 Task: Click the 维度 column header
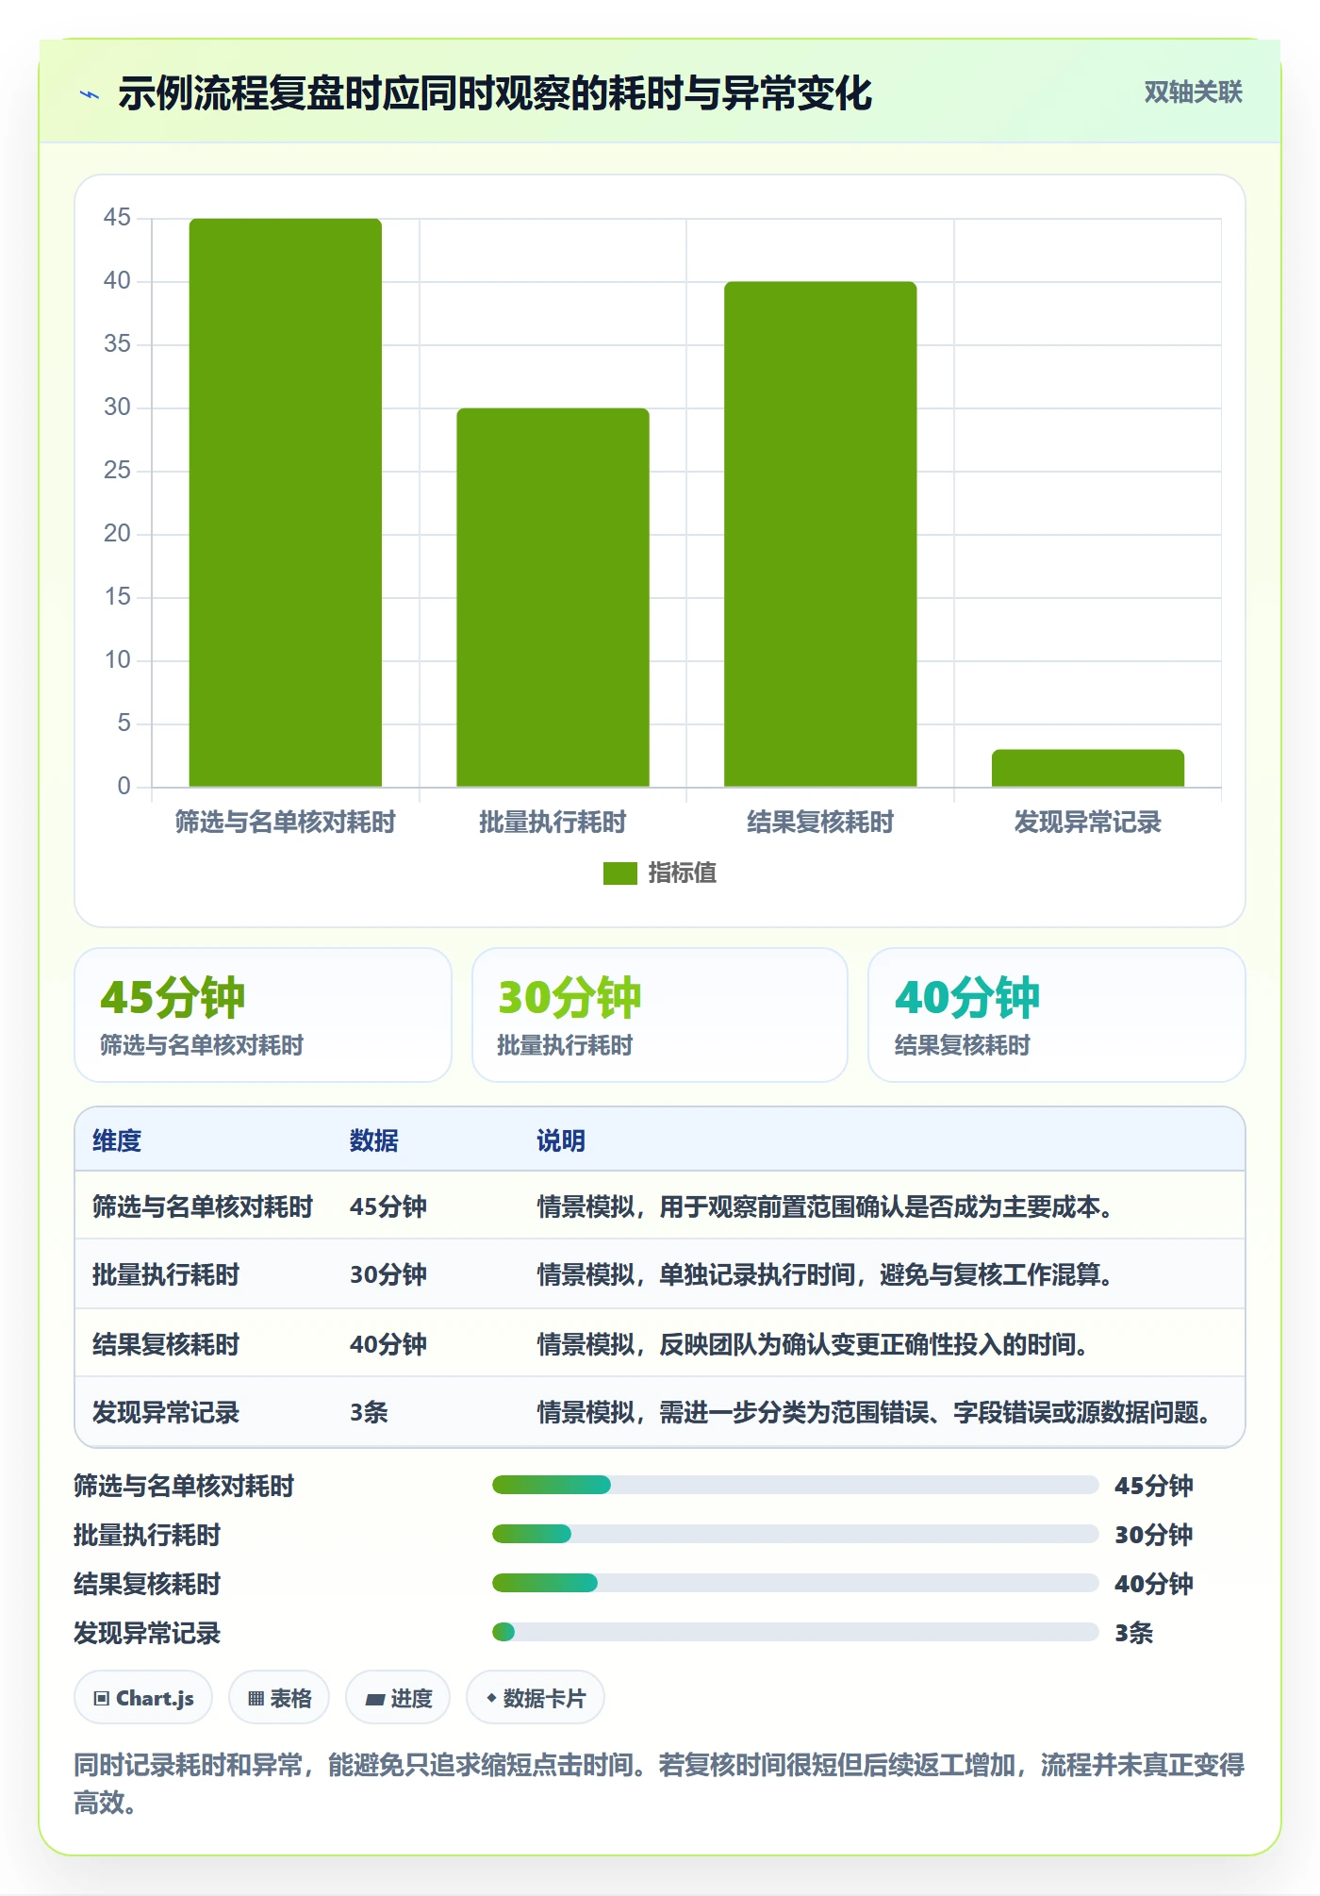click(117, 1141)
